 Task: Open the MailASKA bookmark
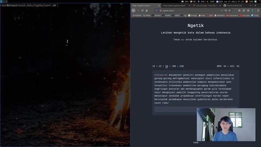pos(219,16)
